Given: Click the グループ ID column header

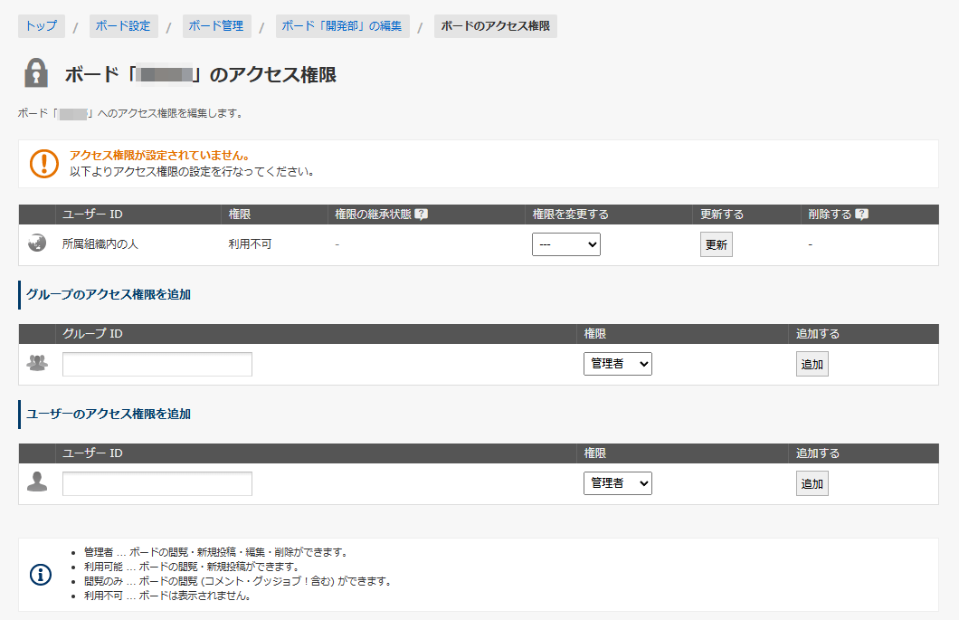Looking at the screenshot, I should (92, 334).
